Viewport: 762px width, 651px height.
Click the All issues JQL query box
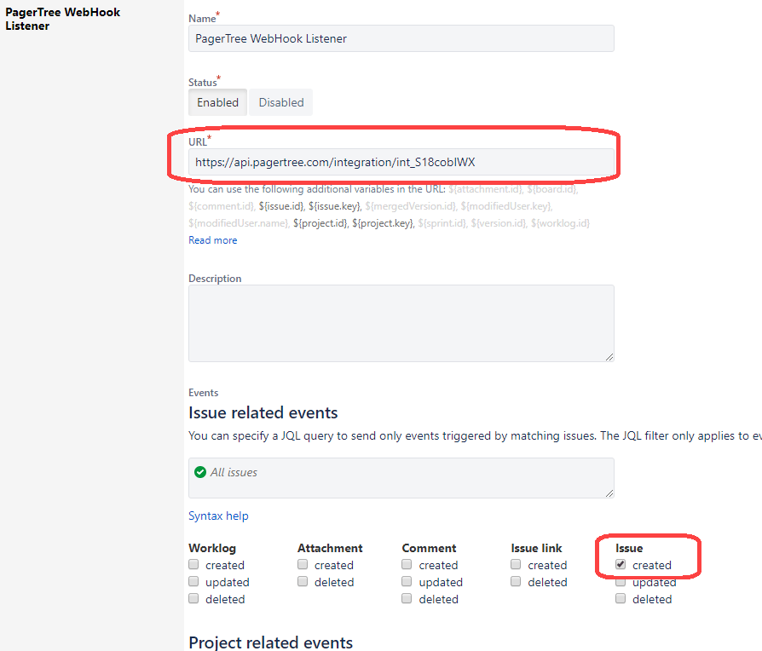[x=401, y=477]
